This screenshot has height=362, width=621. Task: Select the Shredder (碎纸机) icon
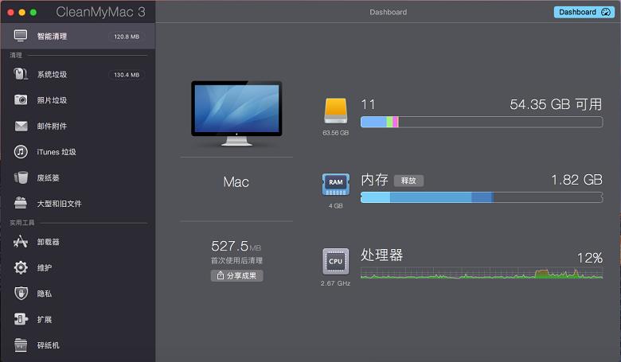pos(21,345)
